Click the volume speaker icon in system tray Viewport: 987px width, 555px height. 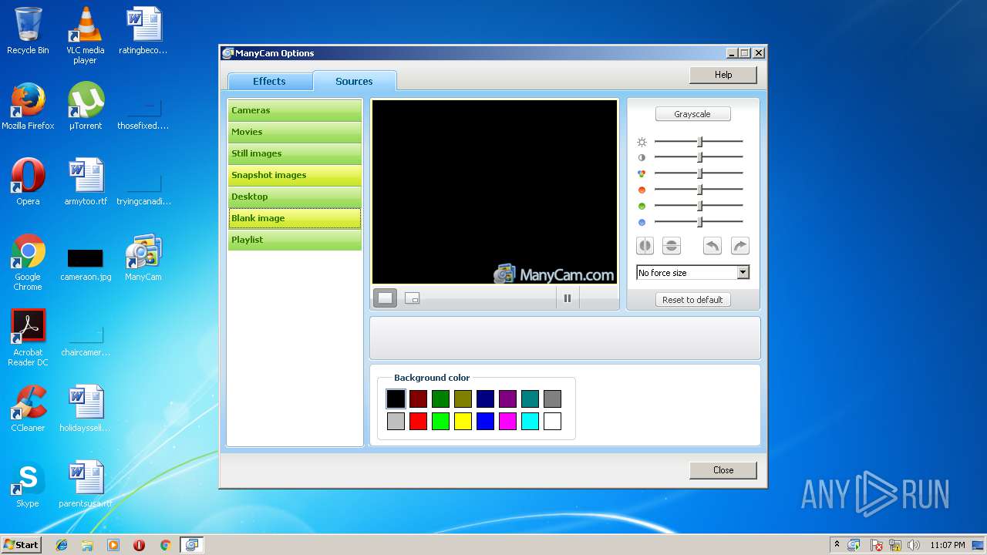click(x=914, y=545)
